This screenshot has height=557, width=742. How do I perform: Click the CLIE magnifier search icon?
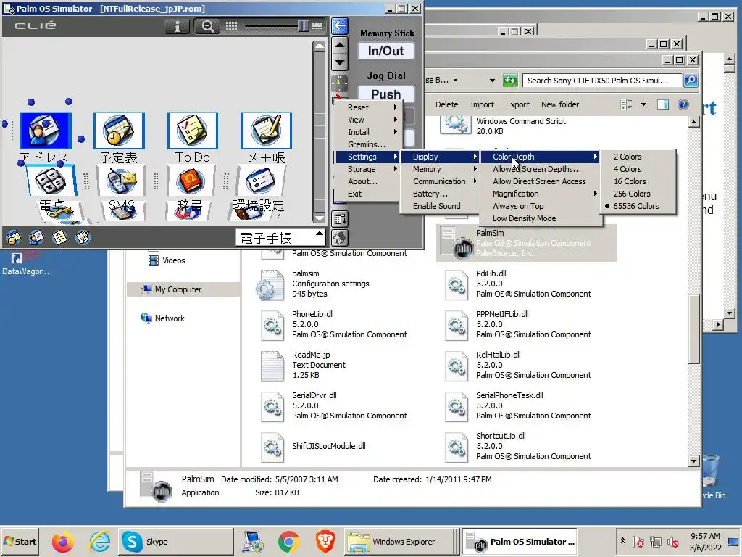(x=207, y=26)
